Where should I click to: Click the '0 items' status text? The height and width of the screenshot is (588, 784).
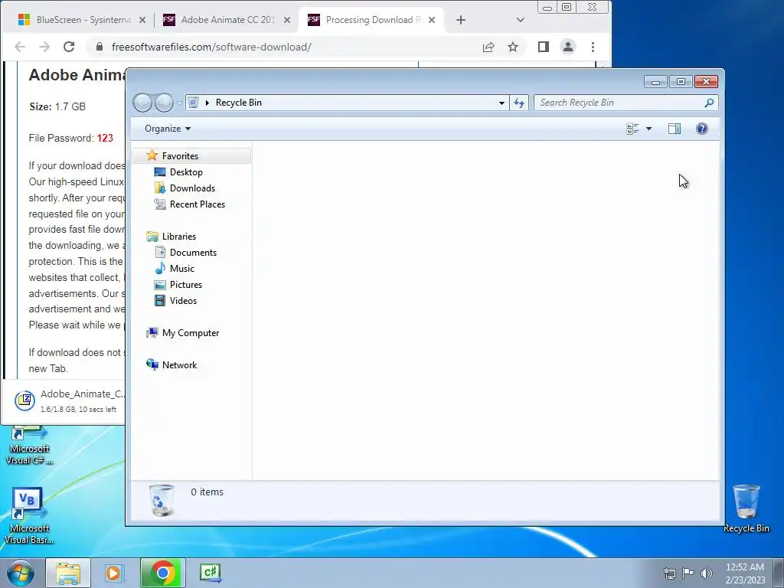[207, 492]
